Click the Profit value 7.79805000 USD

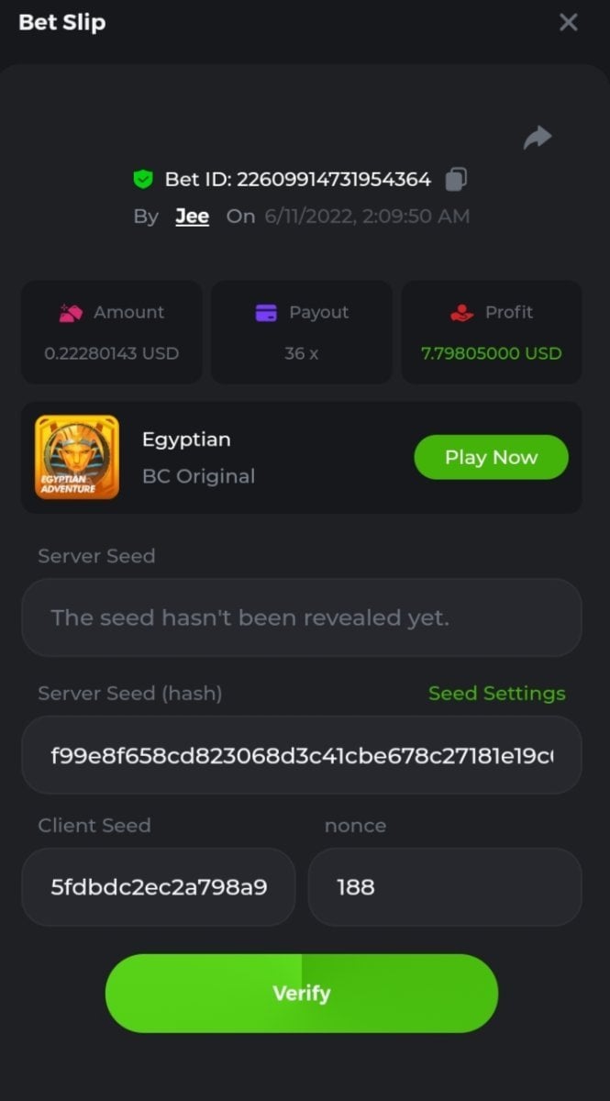coord(491,353)
